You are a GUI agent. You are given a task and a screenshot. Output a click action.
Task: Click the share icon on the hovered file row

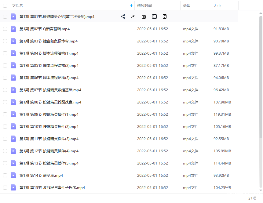pos(123,17)
